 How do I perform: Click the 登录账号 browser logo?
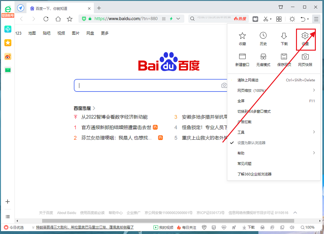[8, 11]
